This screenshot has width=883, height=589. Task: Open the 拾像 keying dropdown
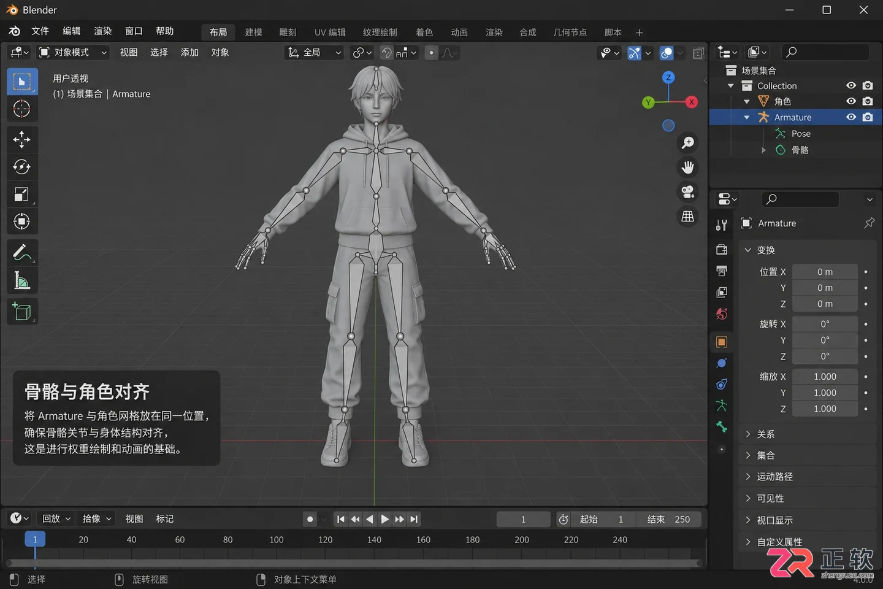pos(97,519)
